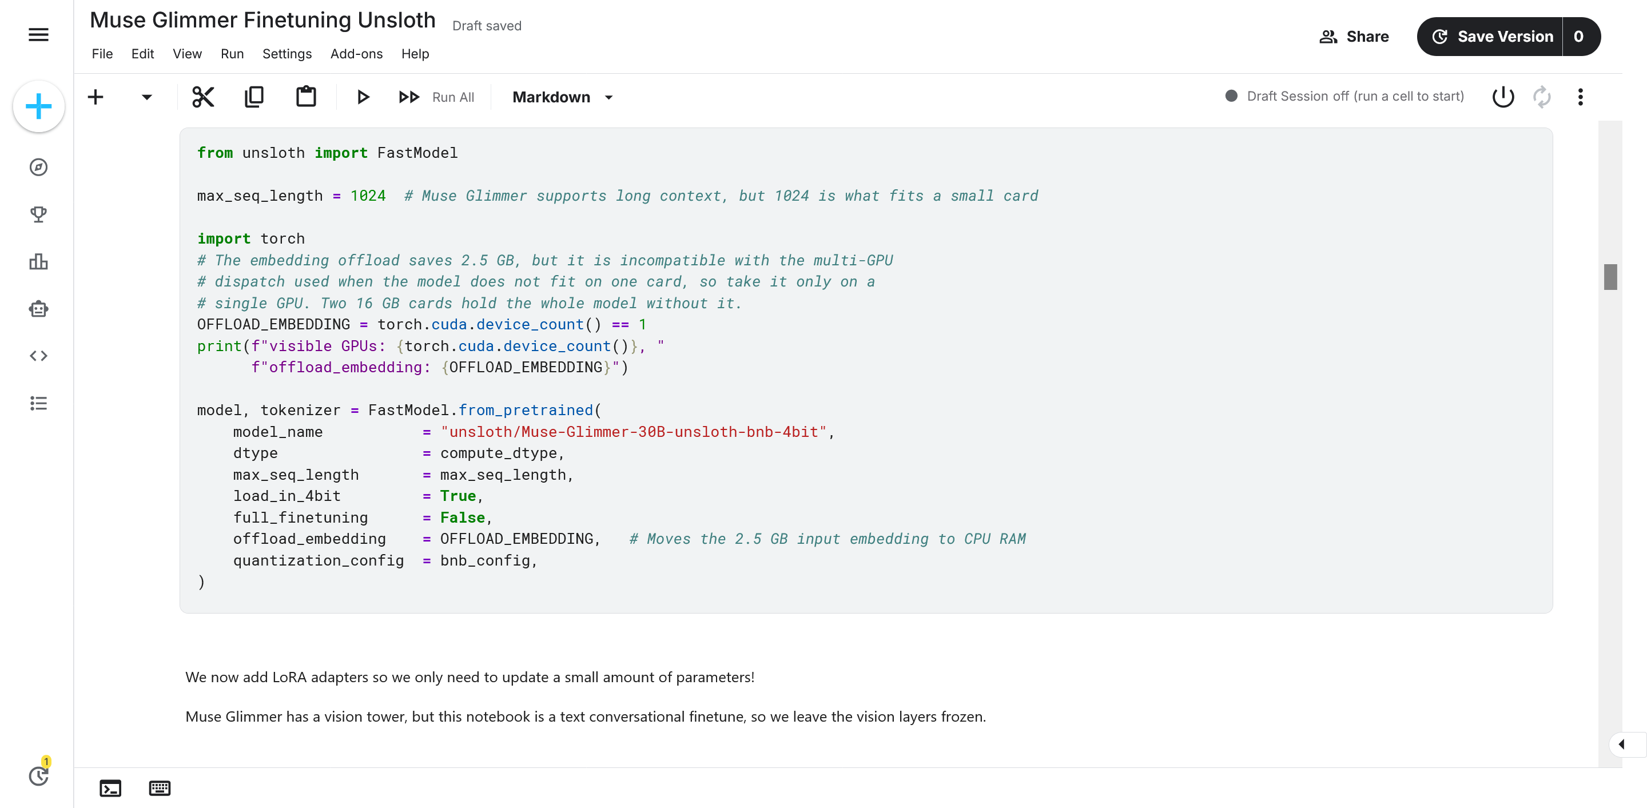Viewport: 1647px width, 808px height.
Task: Paste cell with the clipboard icon
Action: pos(305,97)
